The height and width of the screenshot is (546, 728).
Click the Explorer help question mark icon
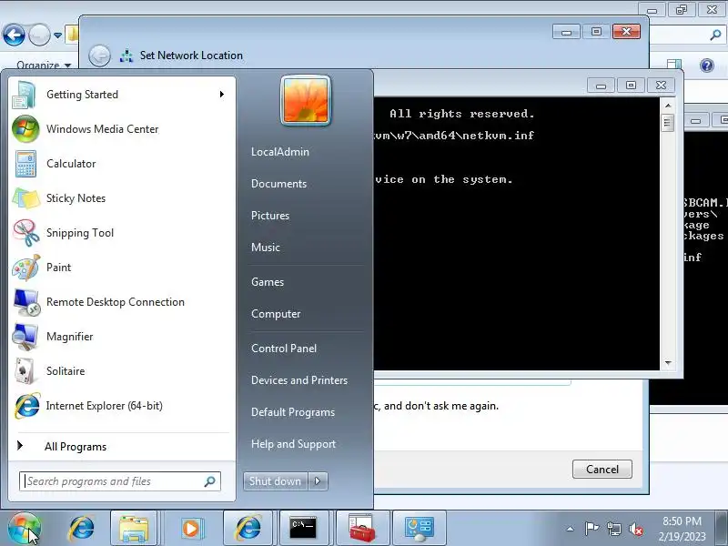707,66
